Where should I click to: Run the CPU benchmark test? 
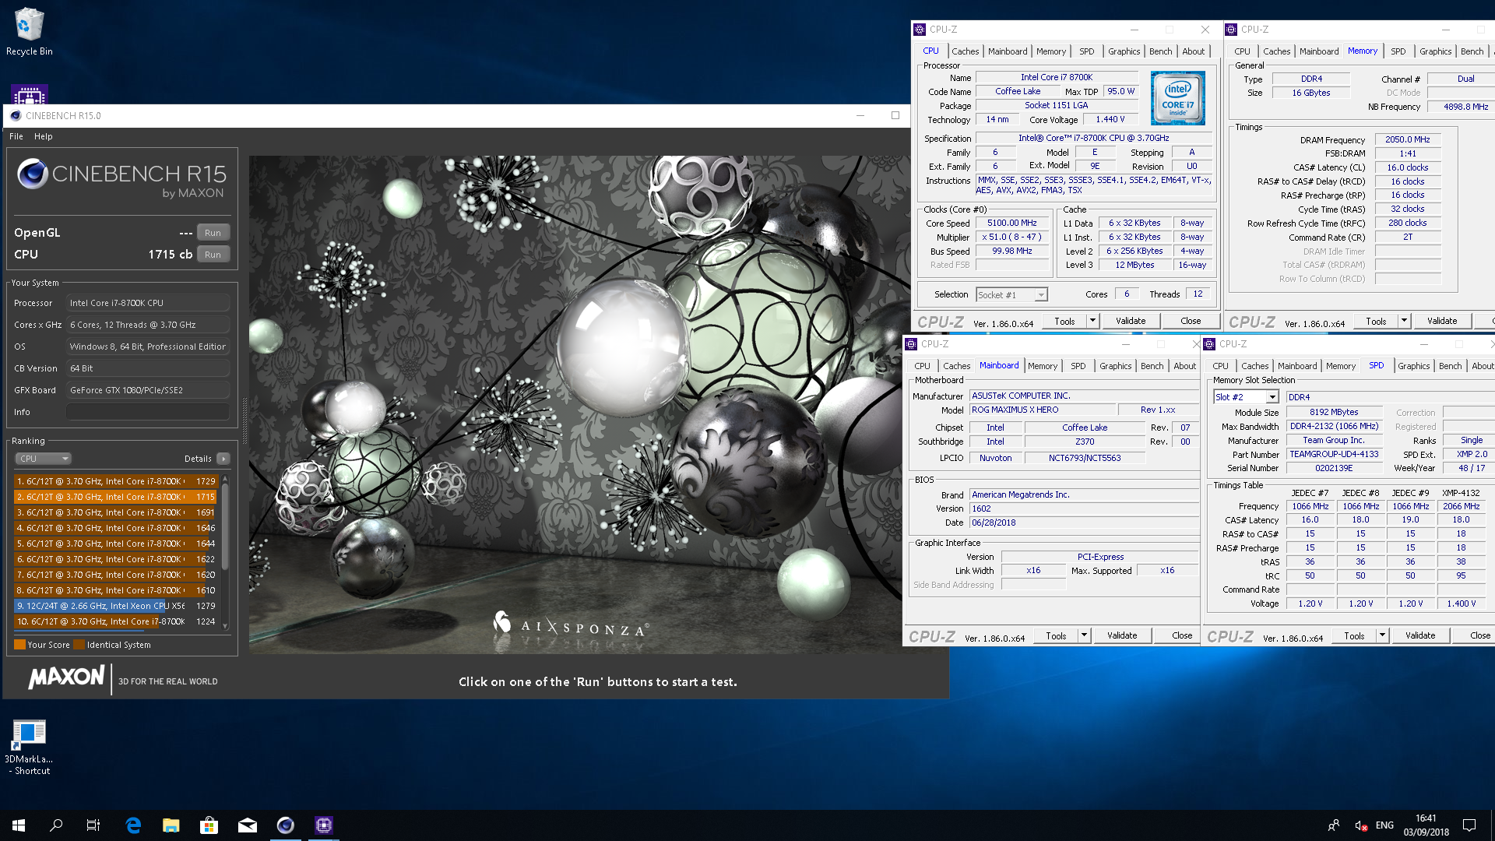pyautogui.click(x=213, y=255)
